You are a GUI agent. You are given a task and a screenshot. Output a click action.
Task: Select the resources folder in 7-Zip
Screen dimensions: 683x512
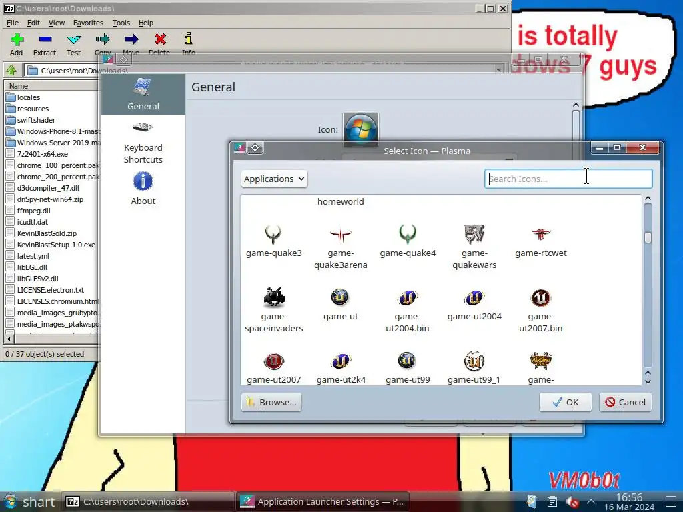tap(33, 109)
